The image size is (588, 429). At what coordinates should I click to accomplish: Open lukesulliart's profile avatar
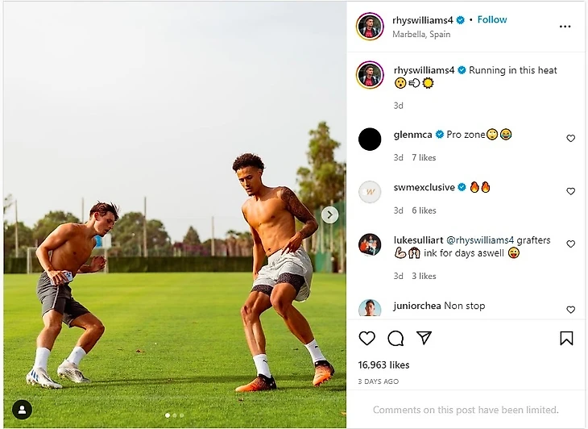(370, 244)
